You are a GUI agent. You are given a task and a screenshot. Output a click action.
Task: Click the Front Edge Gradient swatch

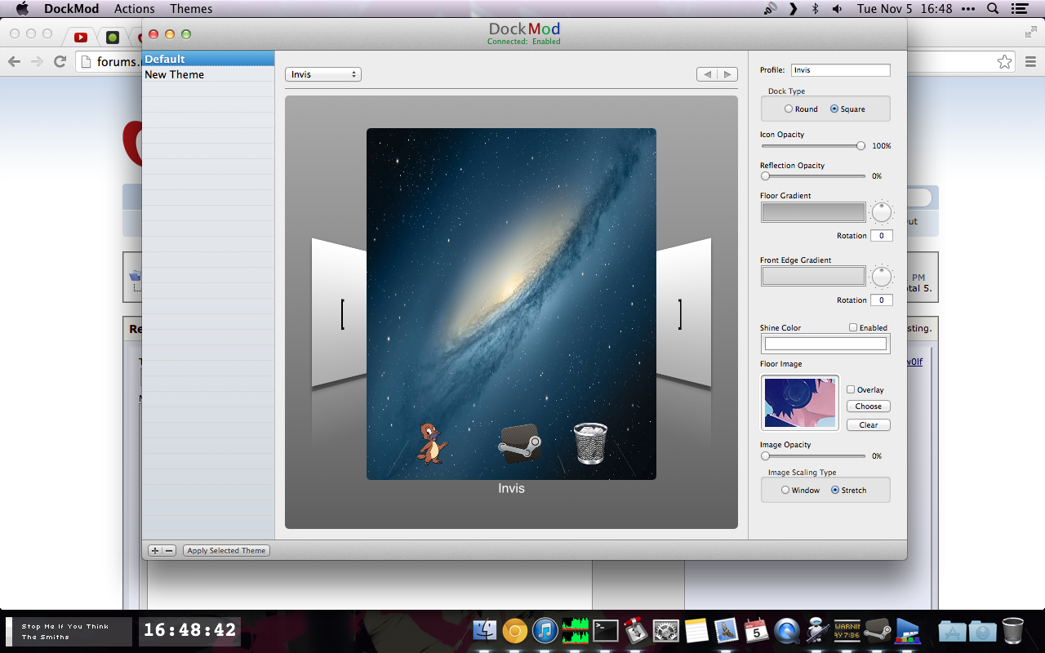tap(813, 276)
